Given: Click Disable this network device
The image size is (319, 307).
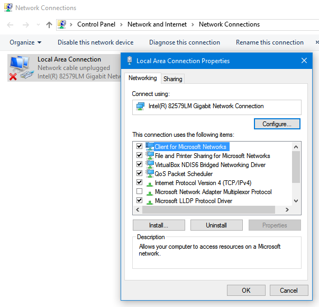Looking at the screenshot, I should [95, 42].
